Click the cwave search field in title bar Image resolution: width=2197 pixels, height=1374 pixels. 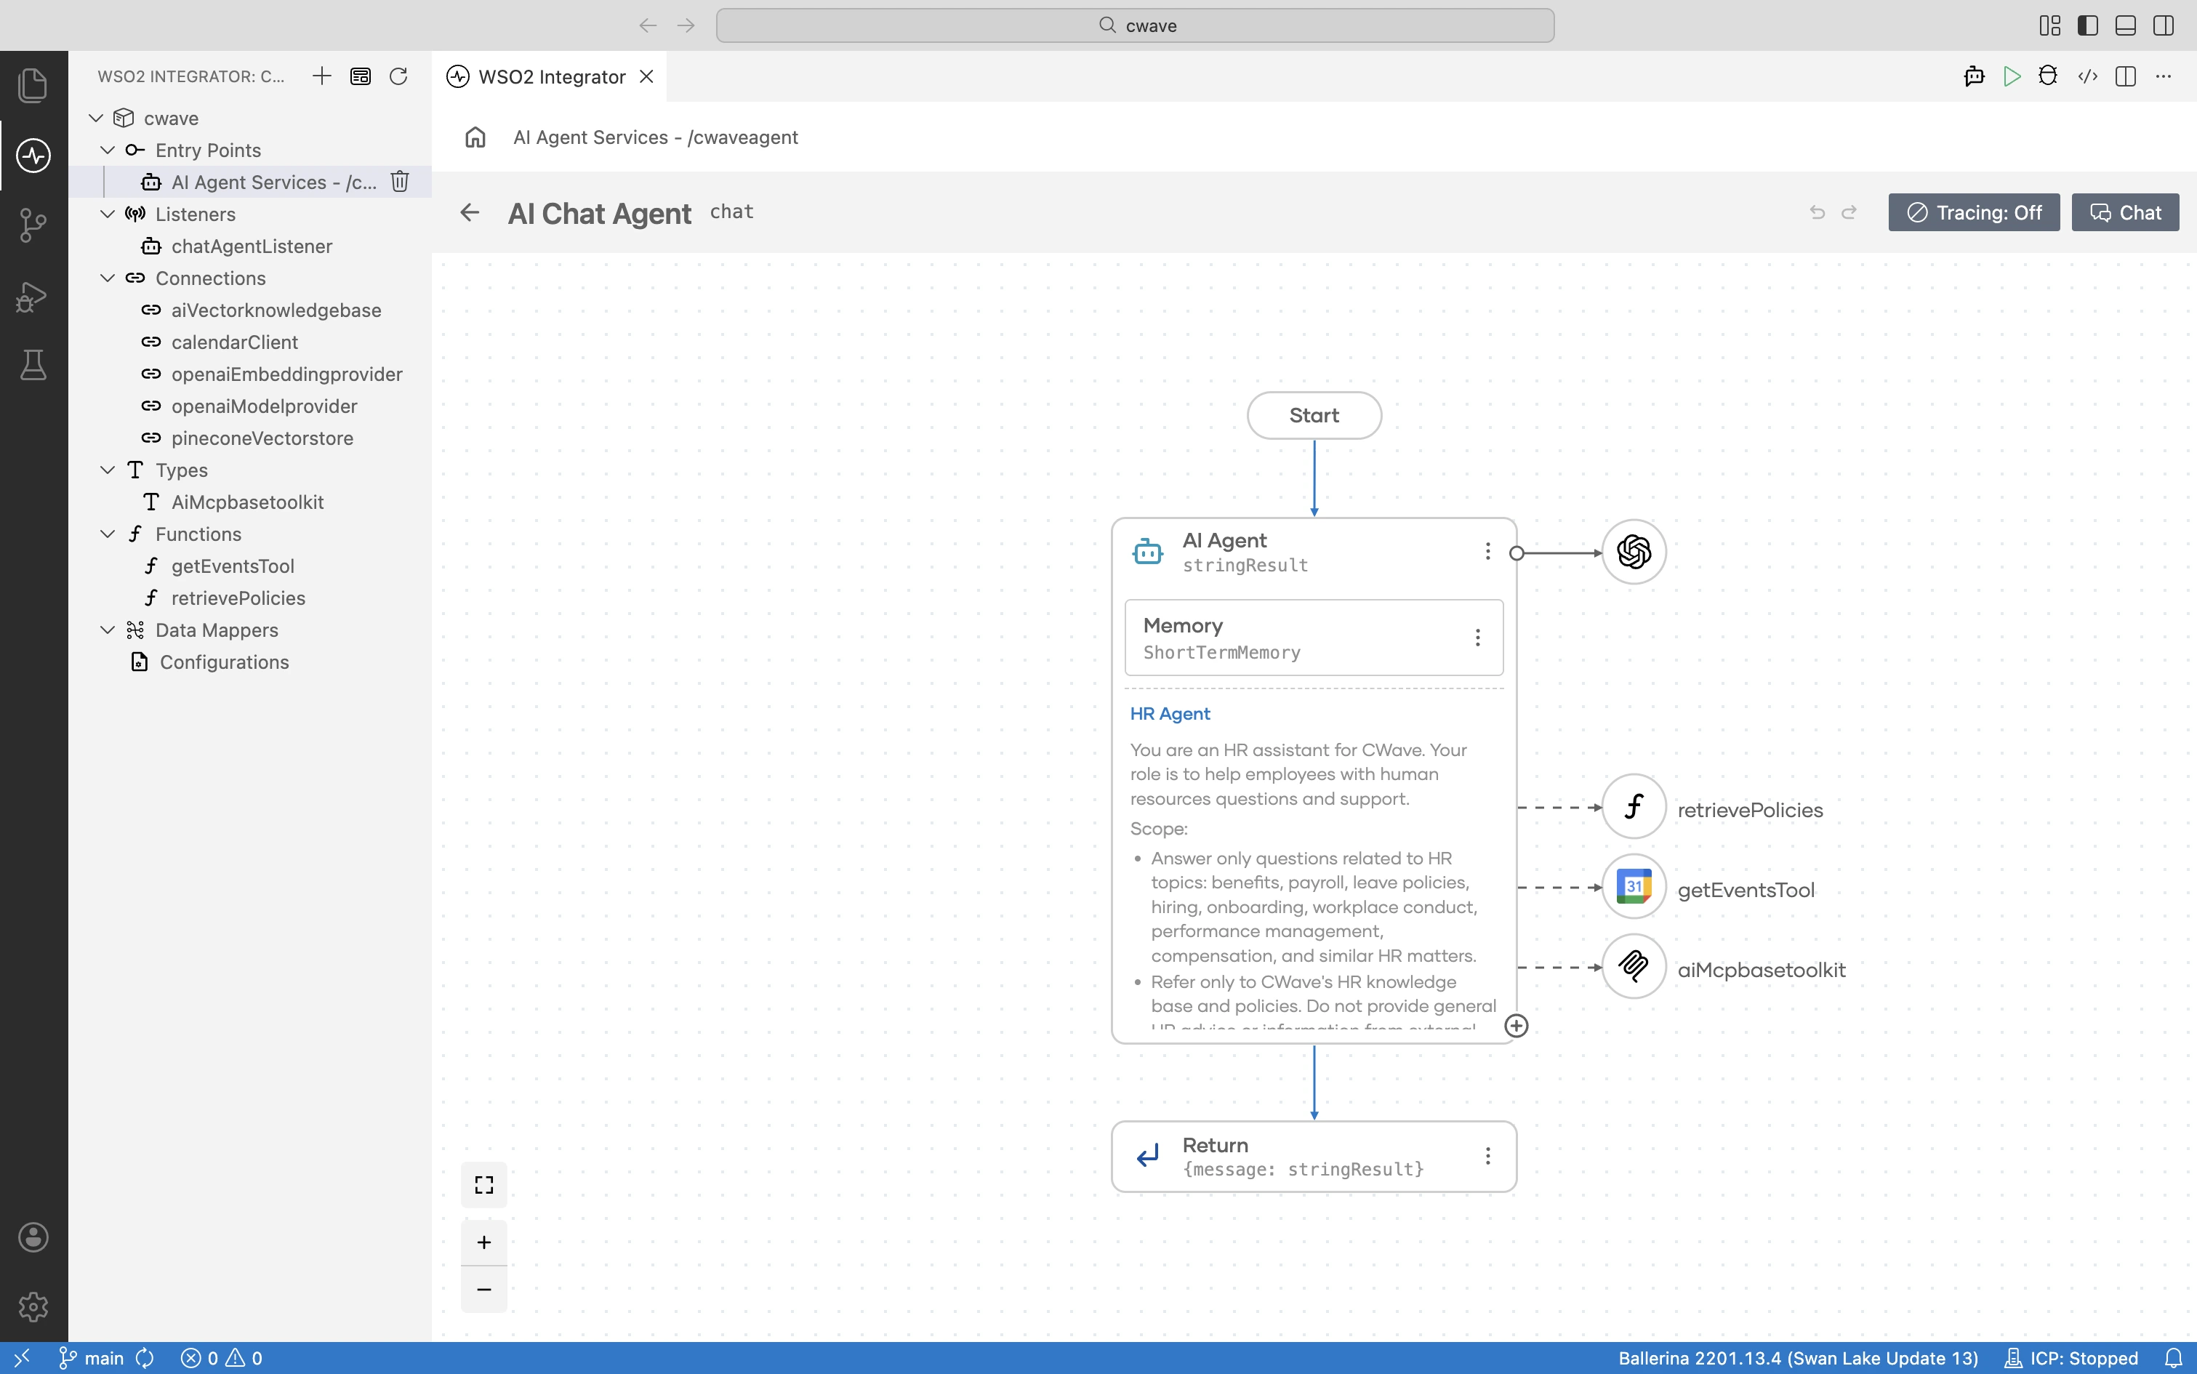tap(1135, 25)
